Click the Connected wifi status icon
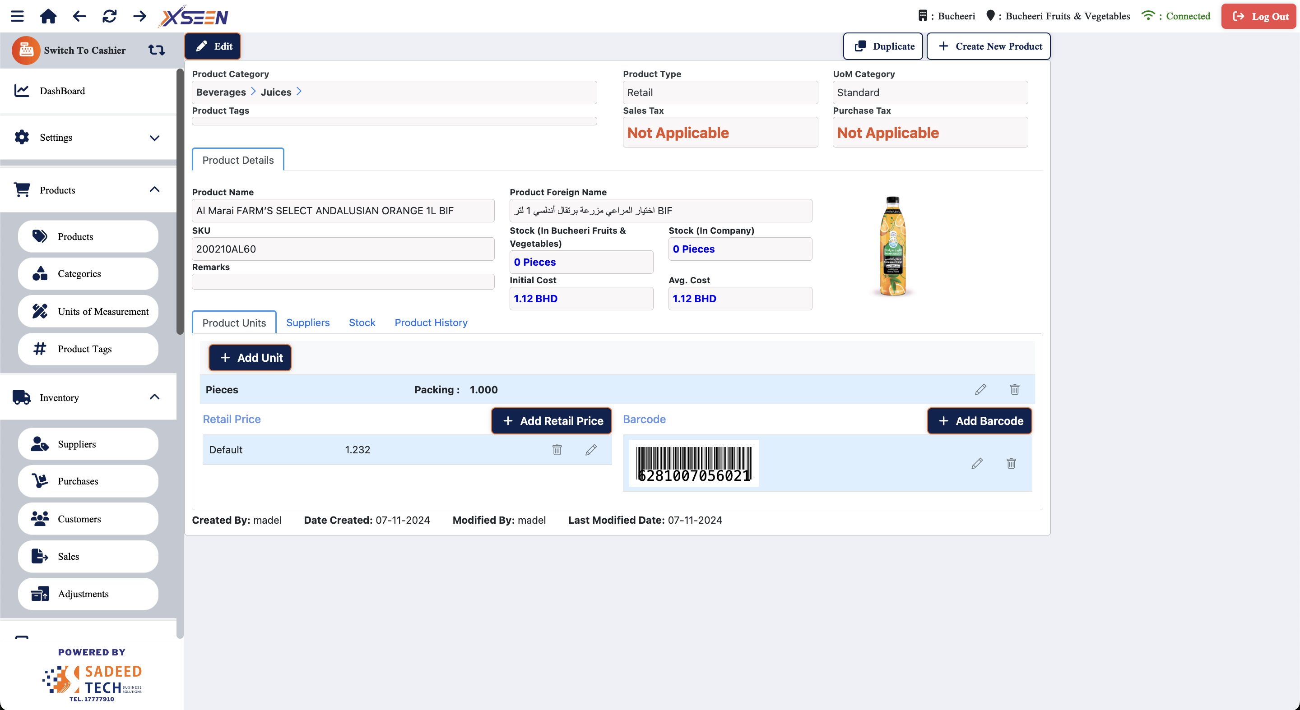Image resolution: width=1300 pixels, height=710 pixels. 1148,16
